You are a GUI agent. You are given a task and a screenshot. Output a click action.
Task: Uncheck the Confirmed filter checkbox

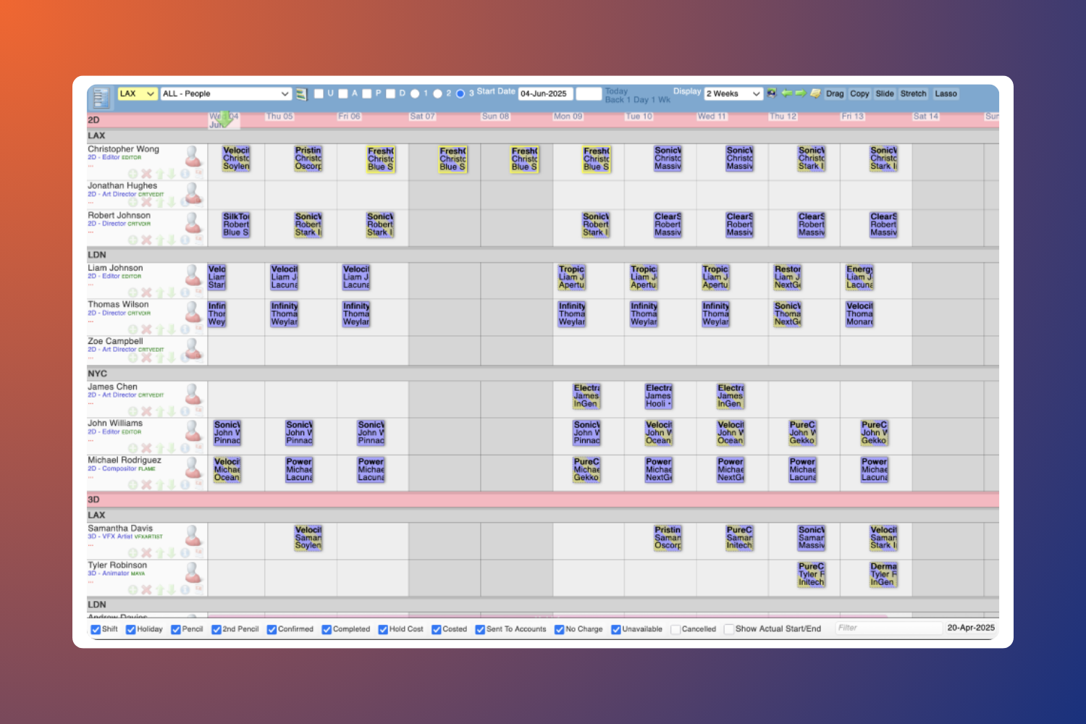(271, 629)
